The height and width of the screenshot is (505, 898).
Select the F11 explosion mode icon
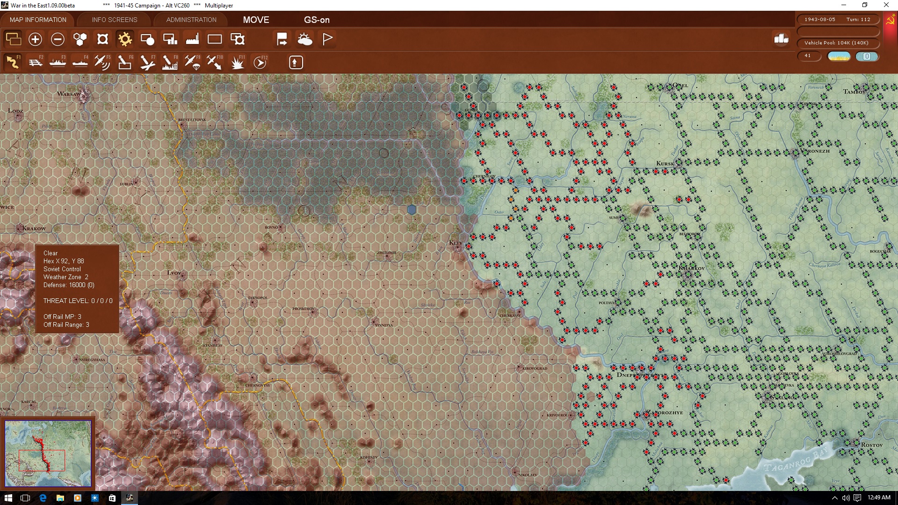pos(238,62)
